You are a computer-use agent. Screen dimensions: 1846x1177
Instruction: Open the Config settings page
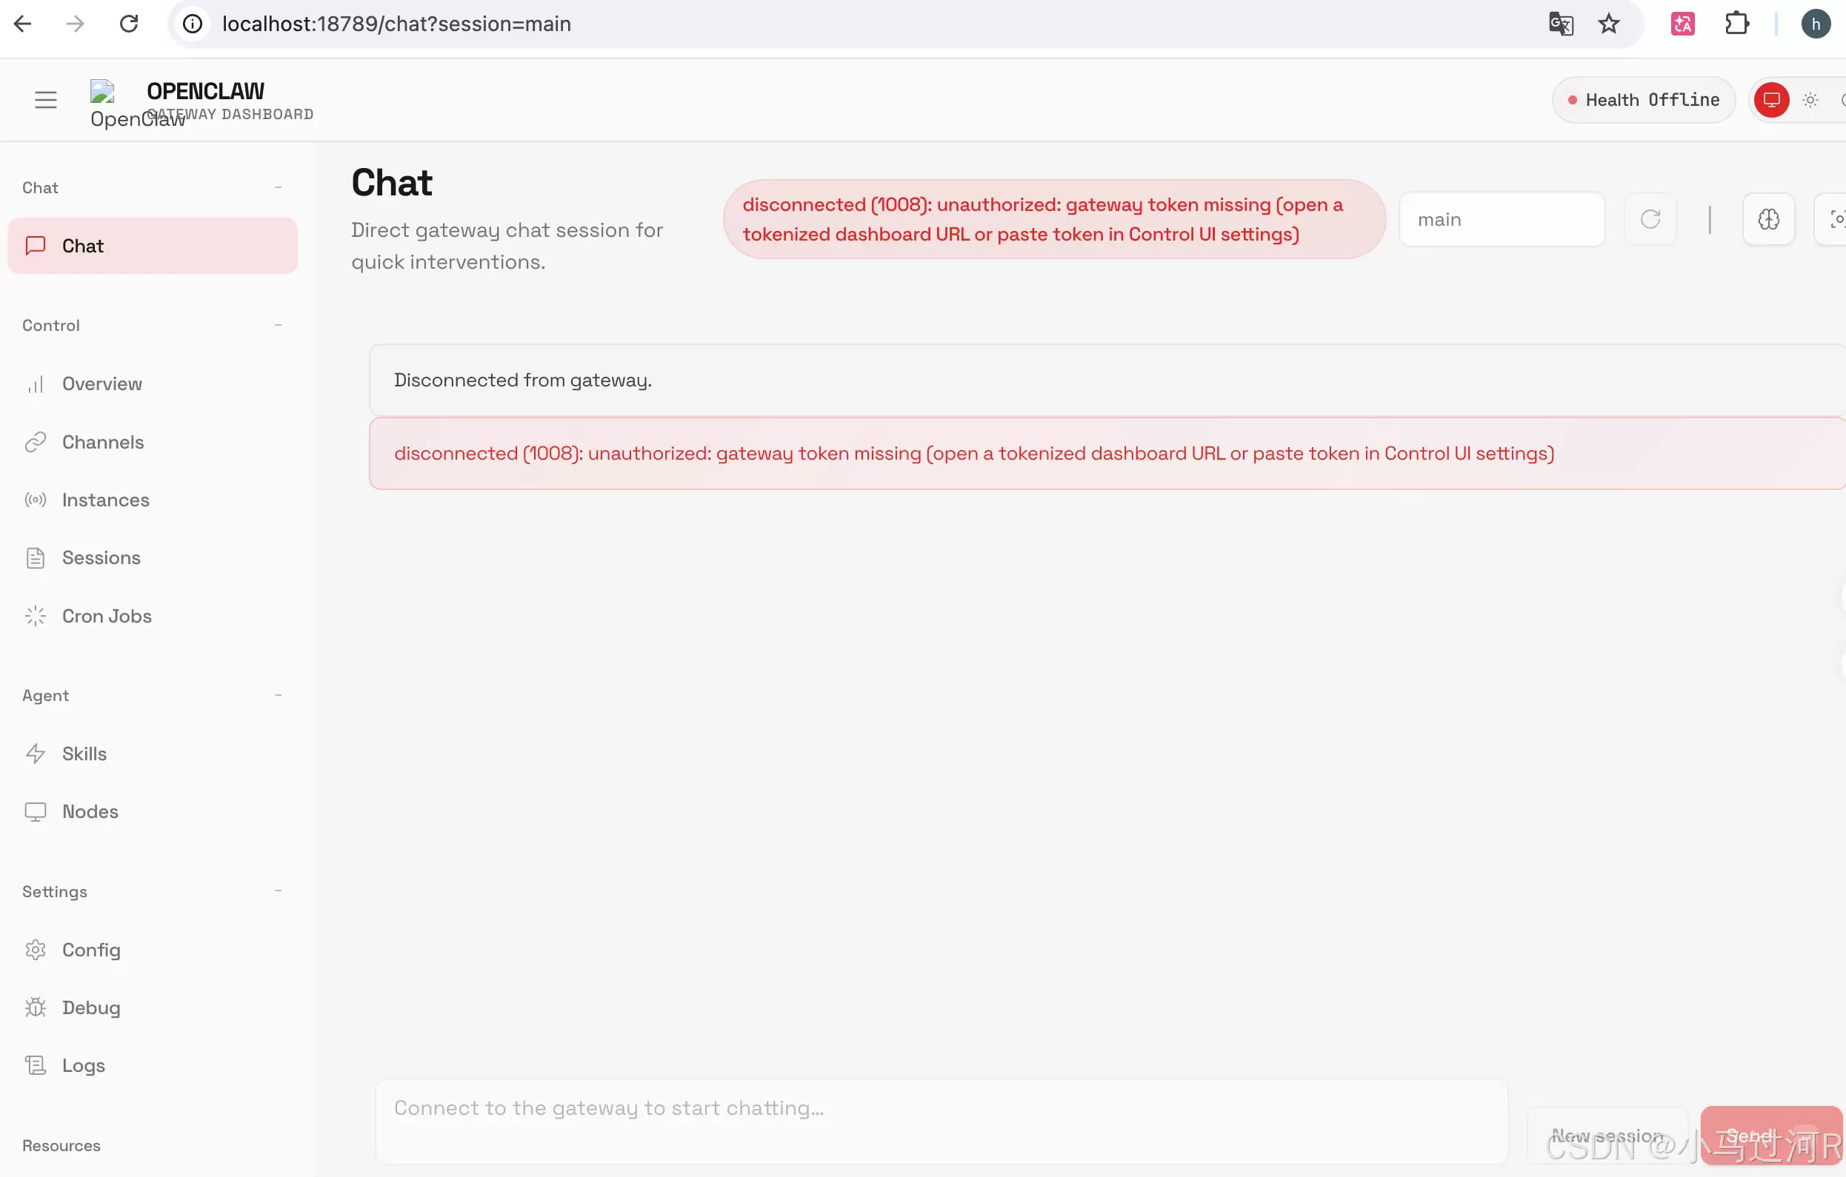[x=90, y=950]
